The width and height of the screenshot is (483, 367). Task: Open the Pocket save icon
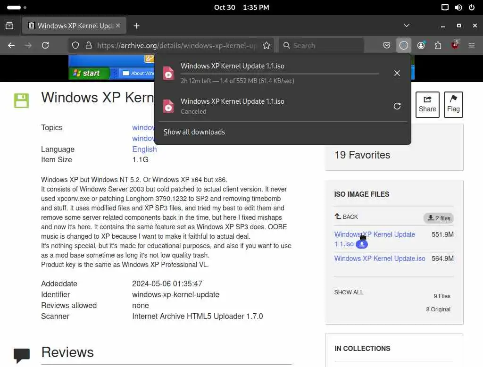point(387,46)
